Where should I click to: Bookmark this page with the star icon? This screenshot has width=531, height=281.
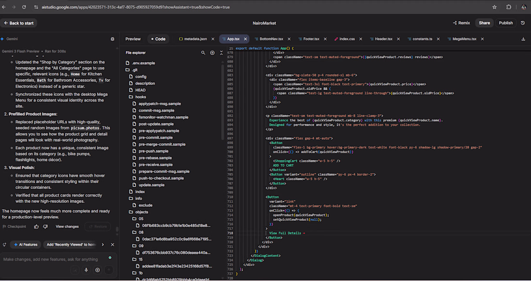pyautogui.click(x=494, y=7)
